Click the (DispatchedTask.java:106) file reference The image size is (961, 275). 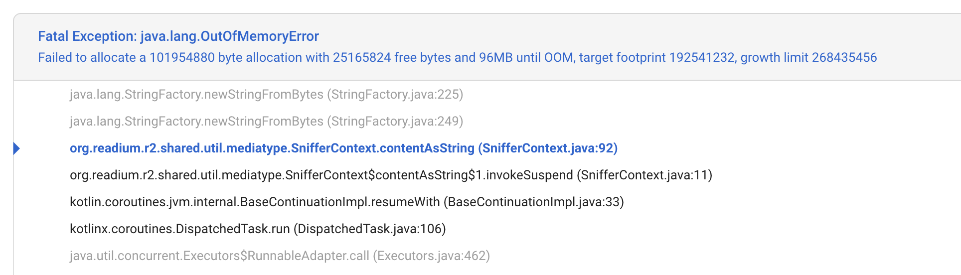(x=369, y=229)
